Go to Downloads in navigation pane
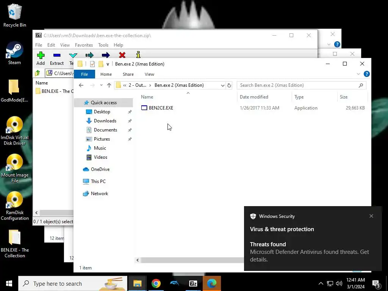The height and width of the screenshot is (291, 388). point(105,121)
